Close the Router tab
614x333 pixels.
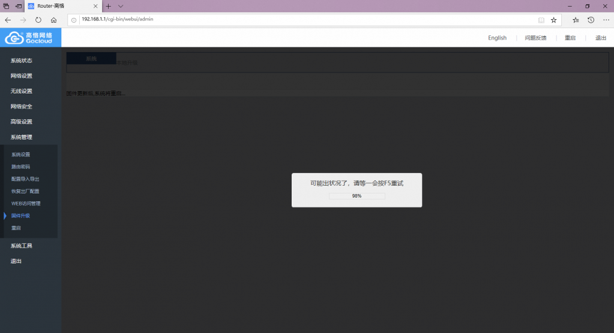pos(95,6)
